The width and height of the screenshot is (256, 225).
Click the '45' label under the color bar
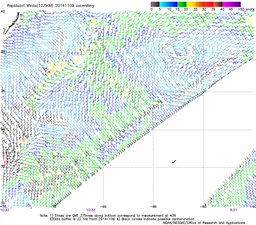(231, 9)
